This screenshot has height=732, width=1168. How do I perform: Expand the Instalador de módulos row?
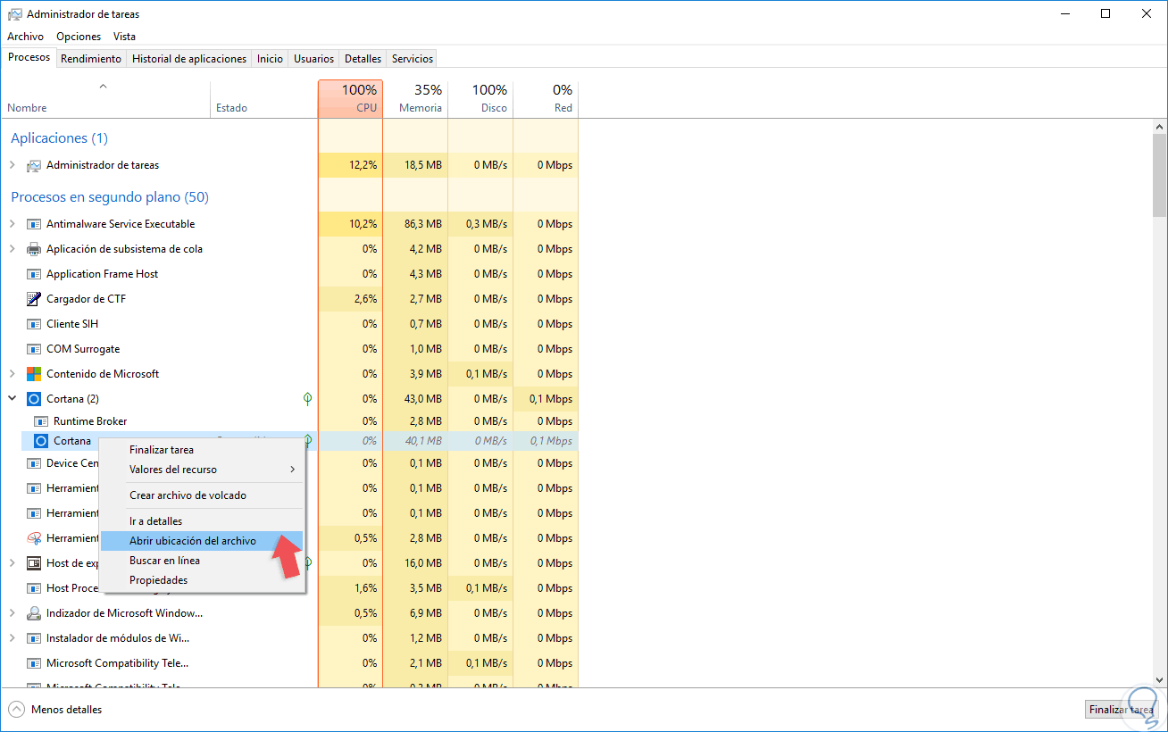(x=13, y=638)
